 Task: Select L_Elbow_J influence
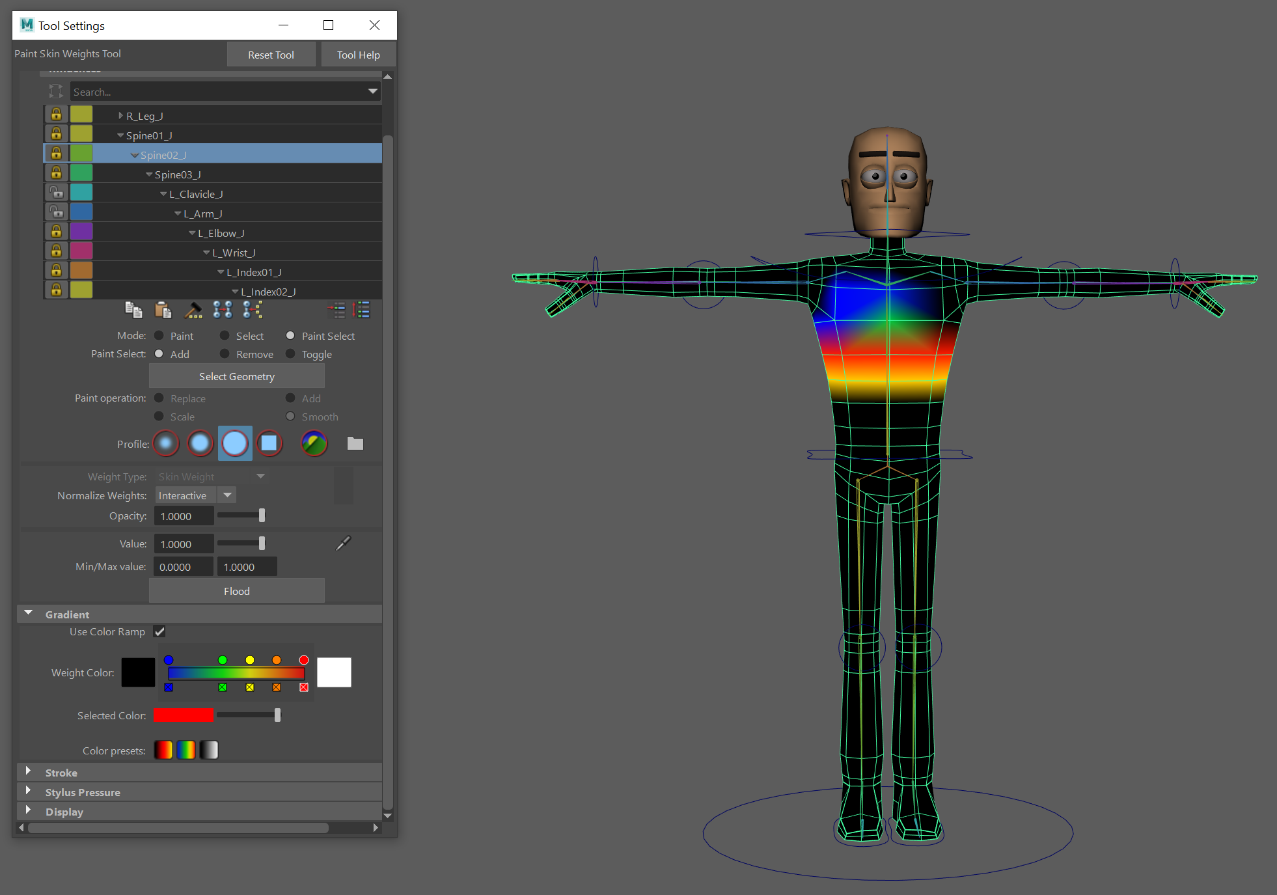[221, 233]
